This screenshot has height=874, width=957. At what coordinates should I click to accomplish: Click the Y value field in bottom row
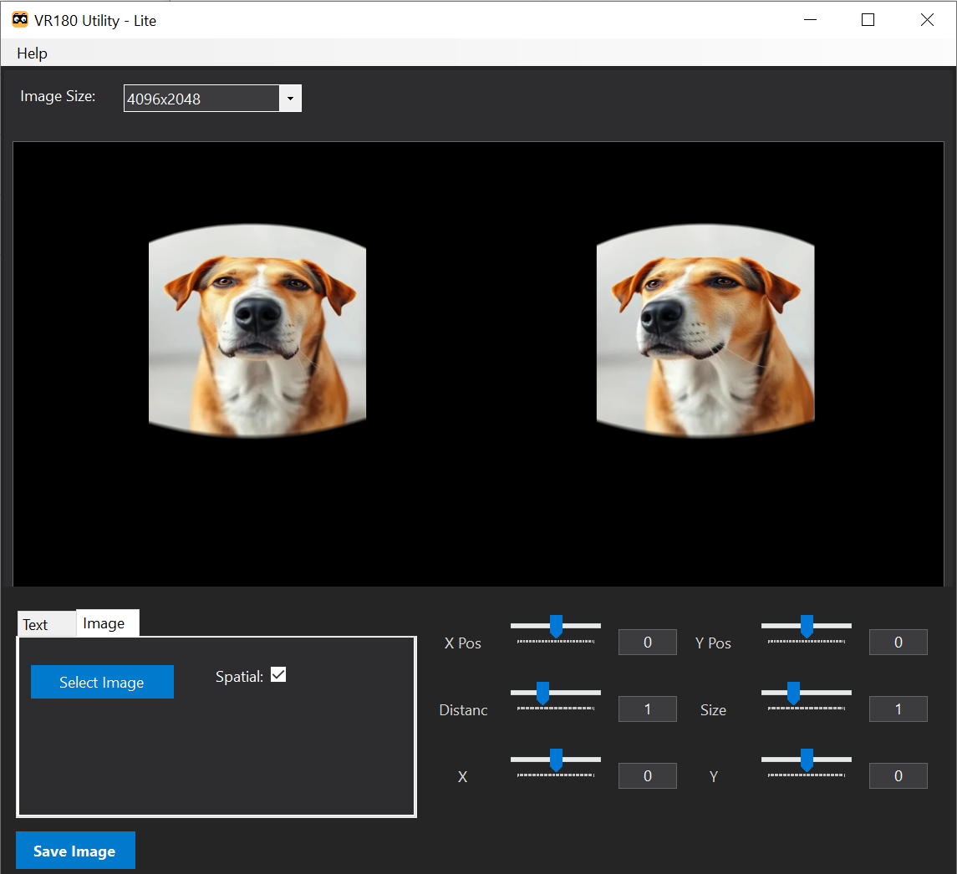(x=898, y=775)
